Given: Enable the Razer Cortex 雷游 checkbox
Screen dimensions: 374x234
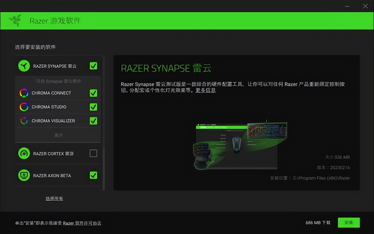Looking at the screenshot, I should pyautogui.click(x=93, y=154).
